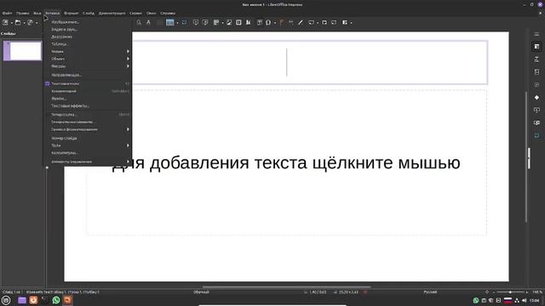The width and height of the screenshot is (545, 306).
Task: Click diagonal line draw functions icon
Action: 301,23
